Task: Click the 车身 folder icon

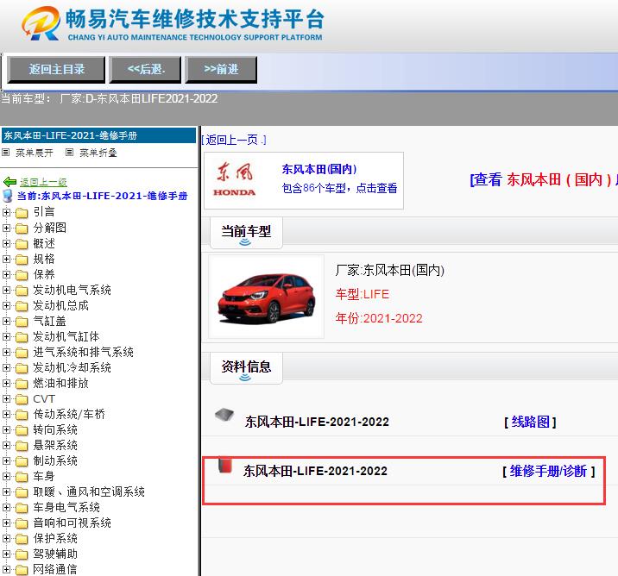Action: [x=22, y=477]
